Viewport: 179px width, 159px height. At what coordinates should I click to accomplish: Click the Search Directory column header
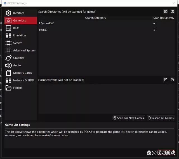coord(95,18)
